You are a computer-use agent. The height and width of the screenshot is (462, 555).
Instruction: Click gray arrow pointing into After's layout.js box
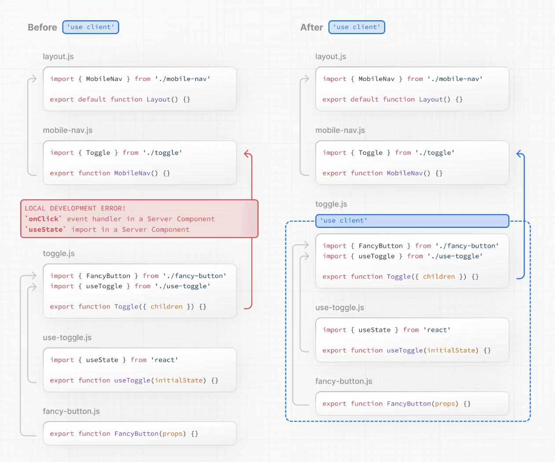coord(305,79)
